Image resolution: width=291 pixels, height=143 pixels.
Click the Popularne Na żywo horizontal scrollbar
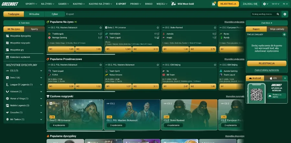[81, 55]
